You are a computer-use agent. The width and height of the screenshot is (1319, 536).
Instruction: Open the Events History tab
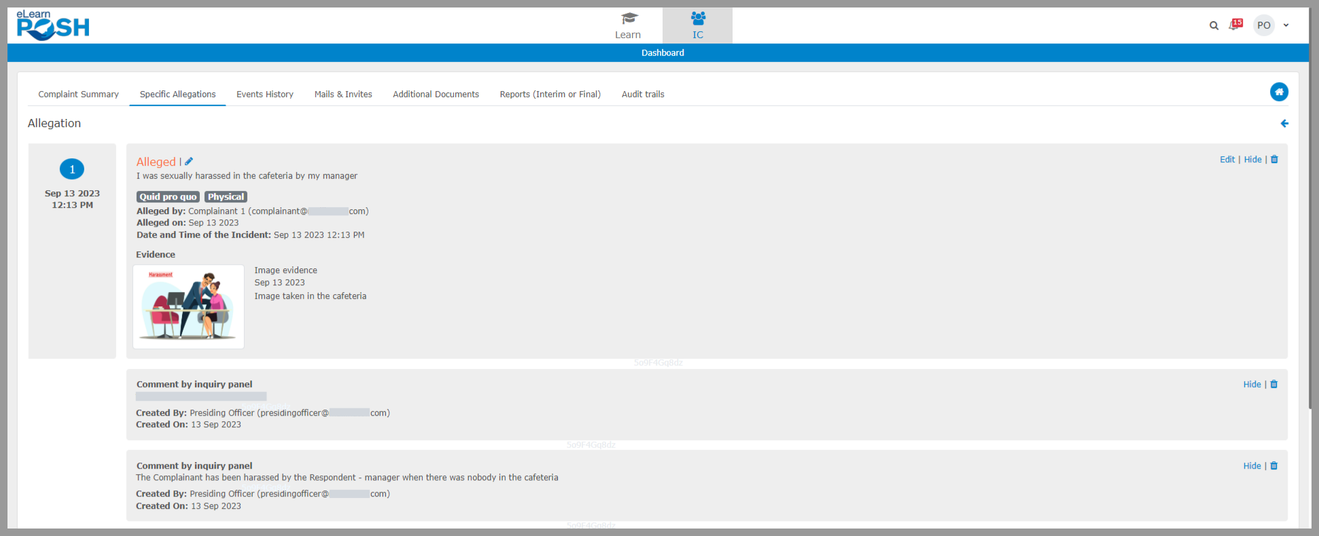point(264,94)
